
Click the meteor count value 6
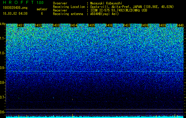click(42, 14)
